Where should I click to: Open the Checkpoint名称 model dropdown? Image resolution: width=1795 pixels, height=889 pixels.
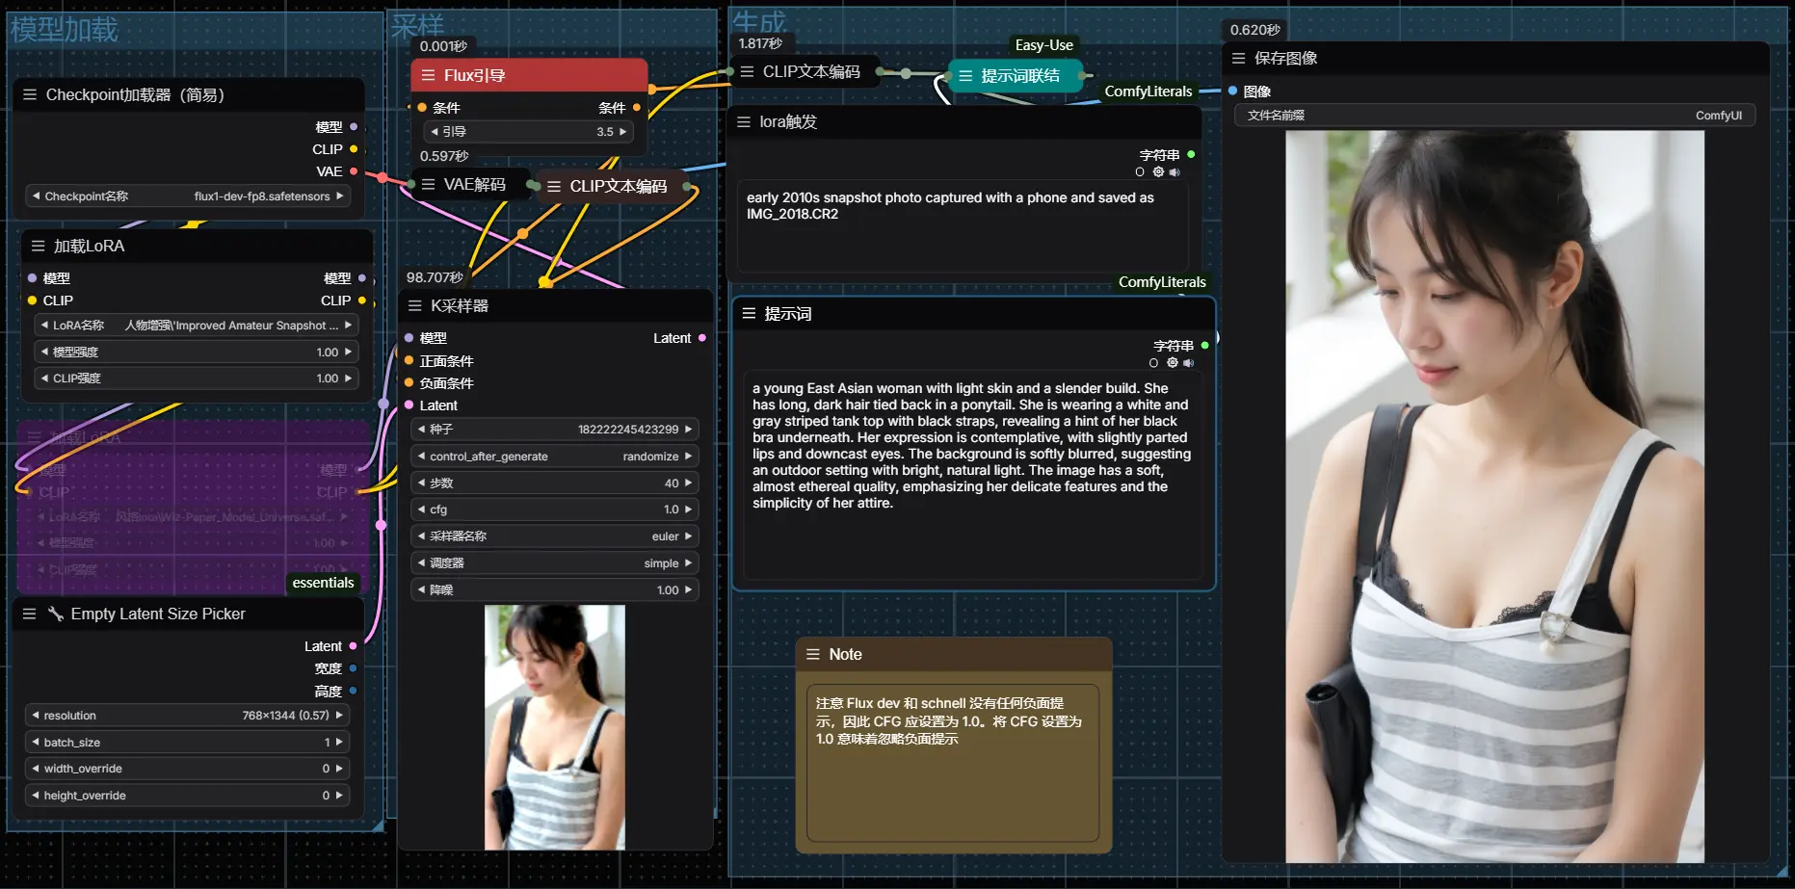[x=188, y=196]
